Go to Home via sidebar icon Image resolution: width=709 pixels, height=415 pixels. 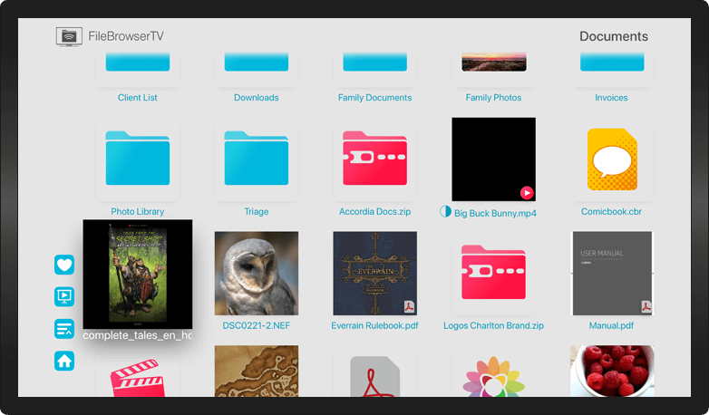pos(64,361)
